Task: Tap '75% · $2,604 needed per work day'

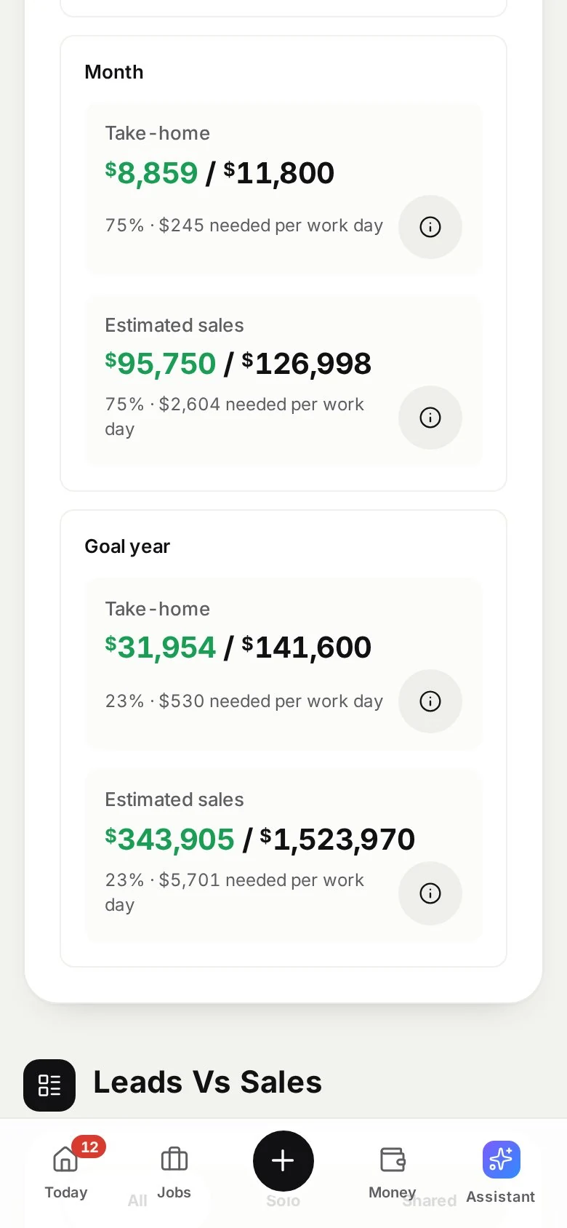Action: (x=235, y=416)
